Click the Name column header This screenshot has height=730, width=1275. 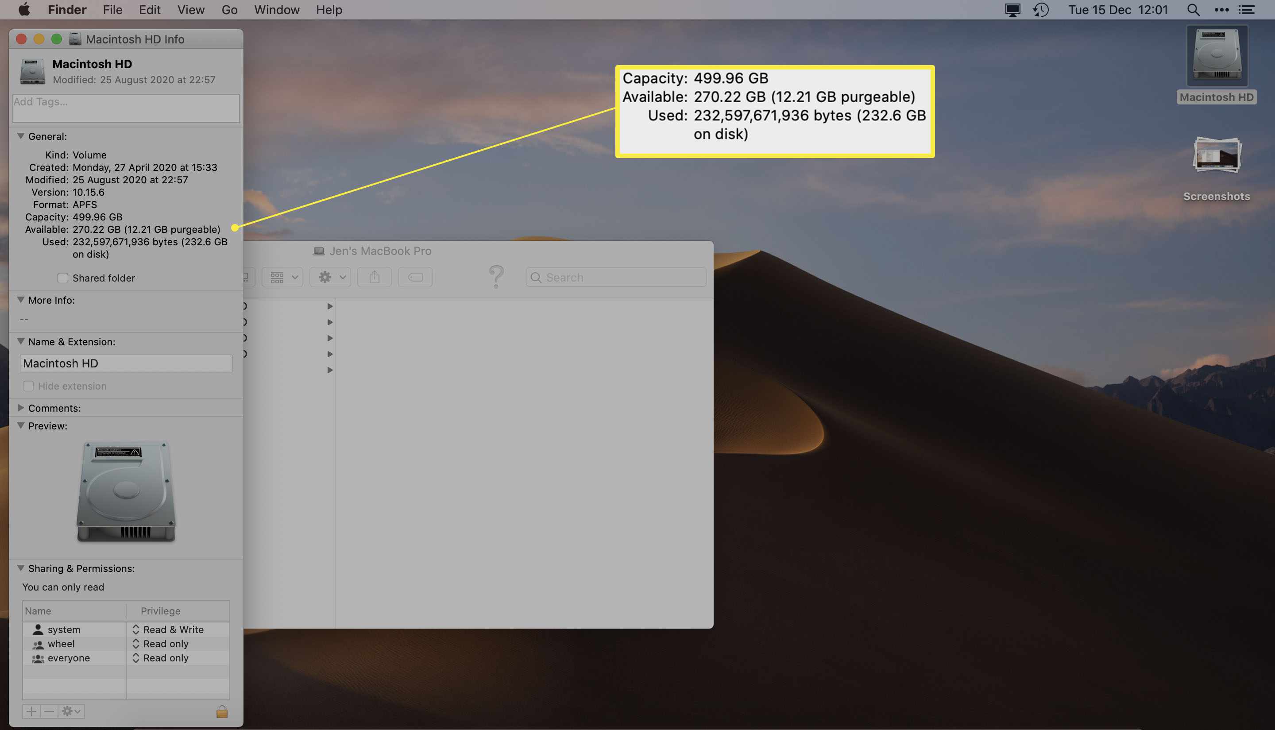(74, 610)
